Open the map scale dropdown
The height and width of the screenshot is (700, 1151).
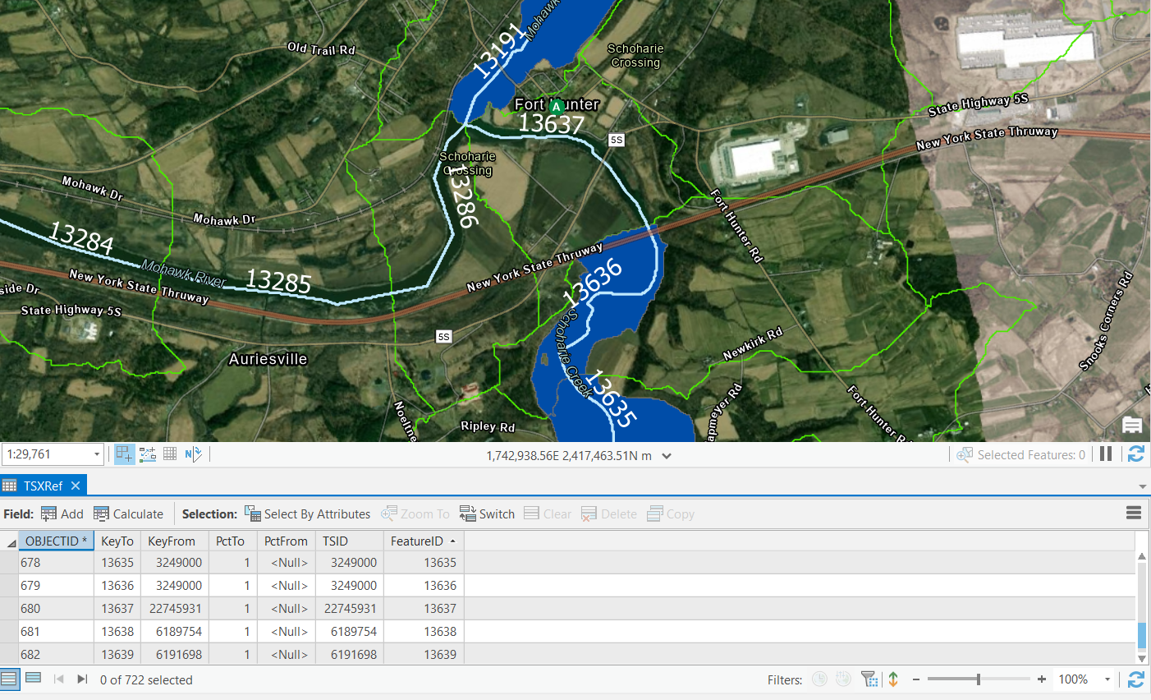tap(97, 454)
